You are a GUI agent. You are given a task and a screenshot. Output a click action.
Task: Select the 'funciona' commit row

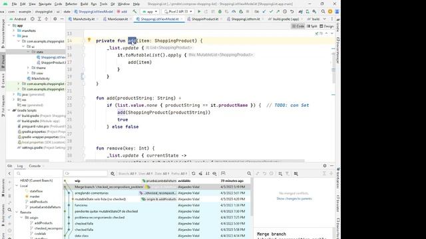158,205
